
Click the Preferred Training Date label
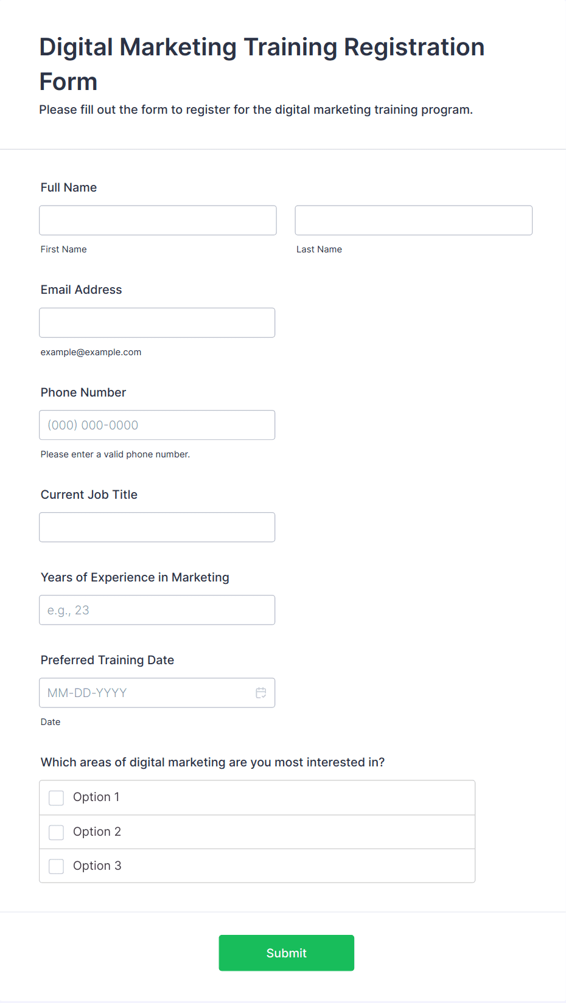click(107, 660)
